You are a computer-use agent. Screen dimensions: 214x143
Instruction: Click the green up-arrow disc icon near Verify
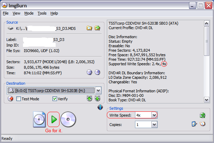click(x=89, y=99)
